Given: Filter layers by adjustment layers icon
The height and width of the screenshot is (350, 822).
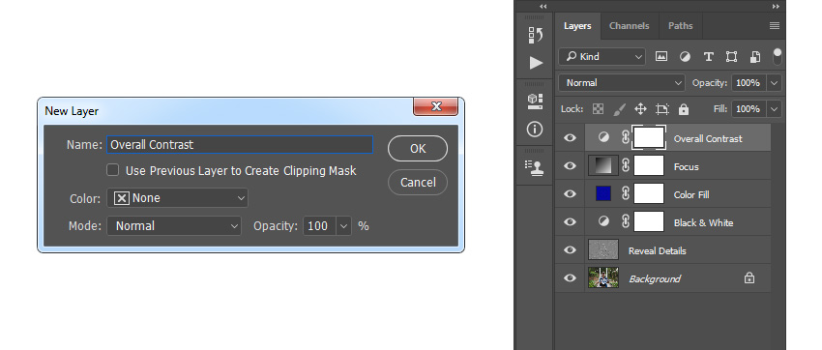Looking at the screenshot, I should (685, 57).
